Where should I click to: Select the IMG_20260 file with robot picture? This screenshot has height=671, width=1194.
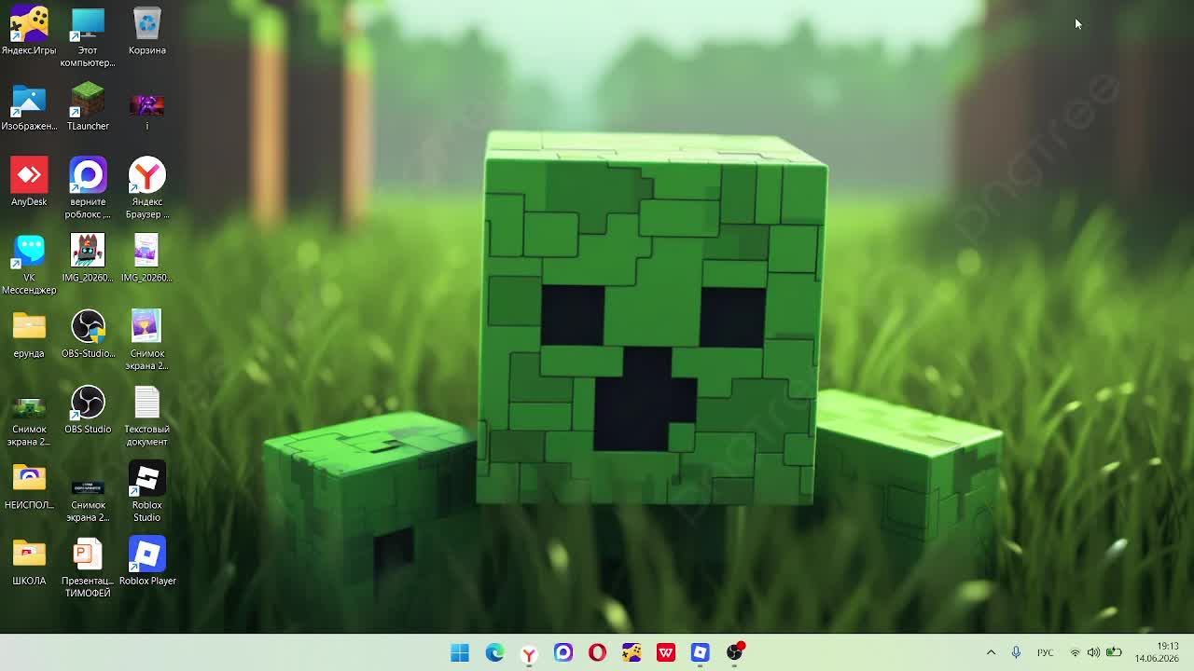pyautogui.click(x=88, y=258)
